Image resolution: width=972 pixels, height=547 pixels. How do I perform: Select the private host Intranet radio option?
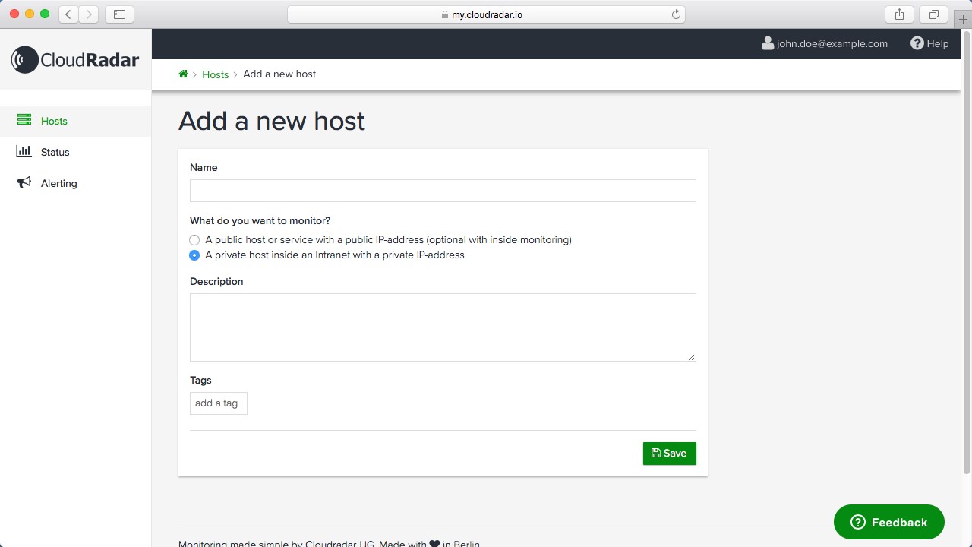[x=194, y=255]
